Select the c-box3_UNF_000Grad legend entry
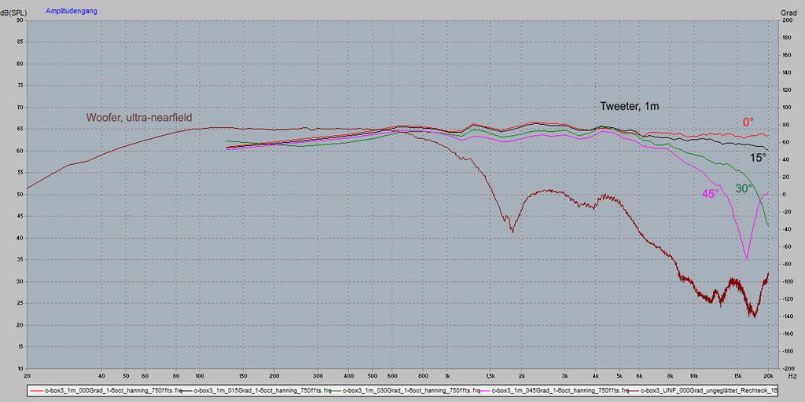This screenshot has height=402, width=805. (x=709, y=390)
